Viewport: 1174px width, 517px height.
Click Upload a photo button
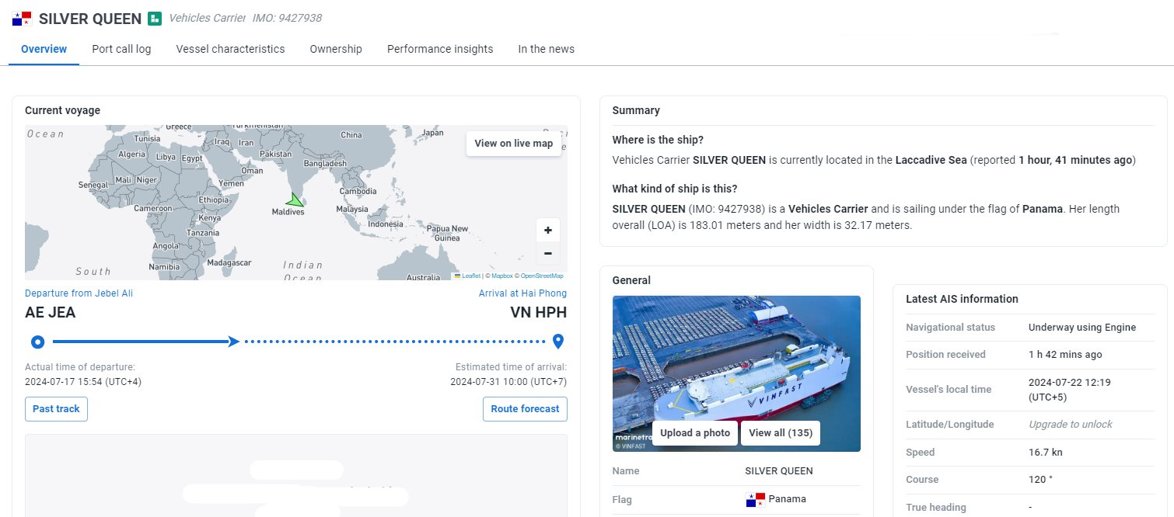click(695, 433)
